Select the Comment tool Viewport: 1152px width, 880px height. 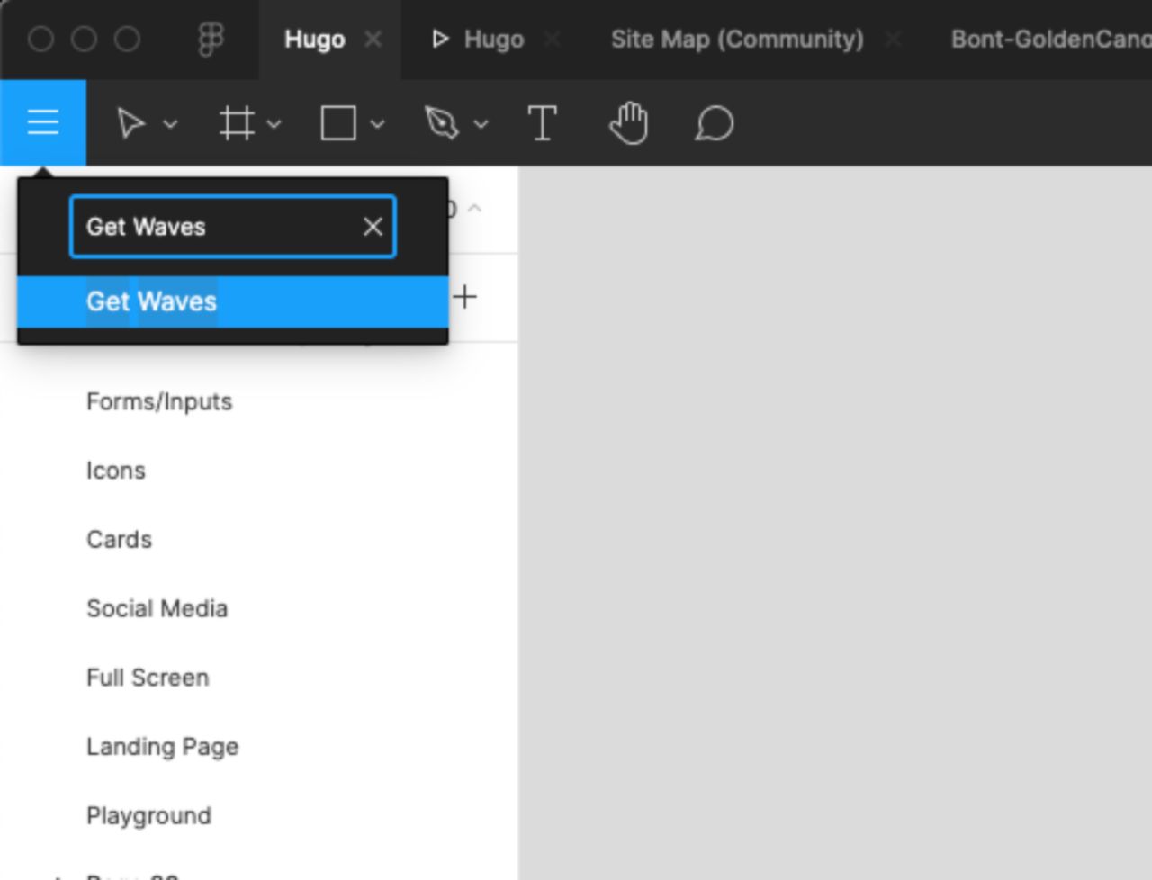tap(715, 123)
